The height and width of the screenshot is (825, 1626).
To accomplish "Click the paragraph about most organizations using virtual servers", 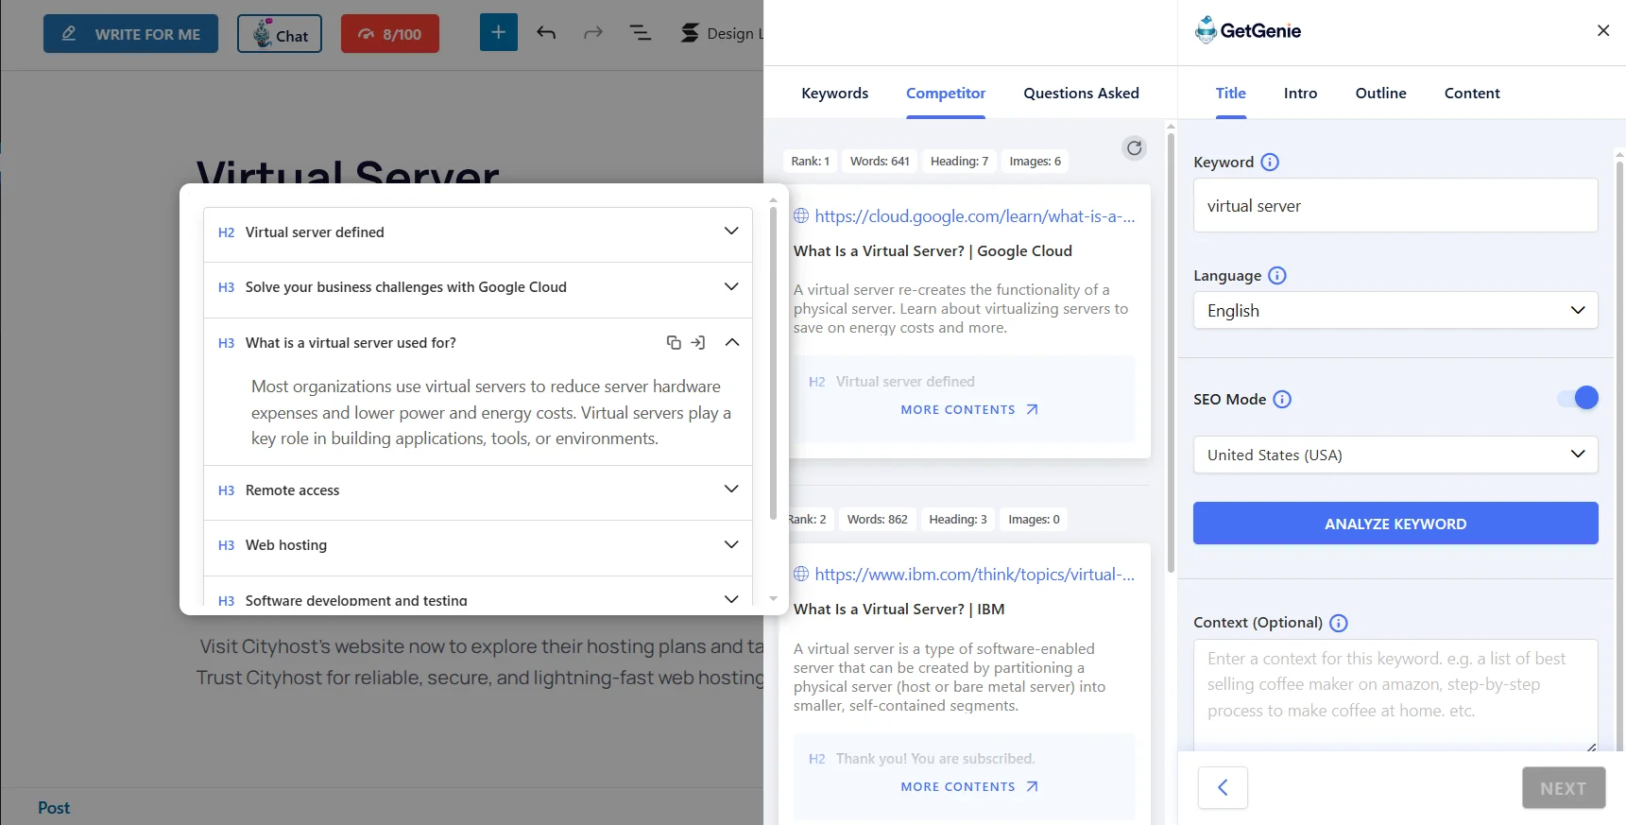I will [x=490, y=412].
